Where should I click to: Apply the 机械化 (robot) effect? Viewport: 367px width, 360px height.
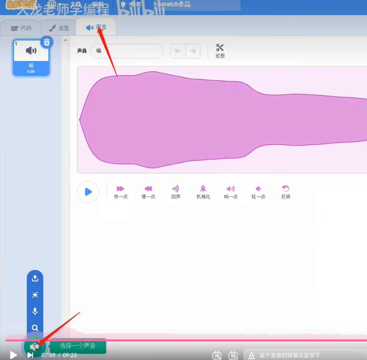203,192
